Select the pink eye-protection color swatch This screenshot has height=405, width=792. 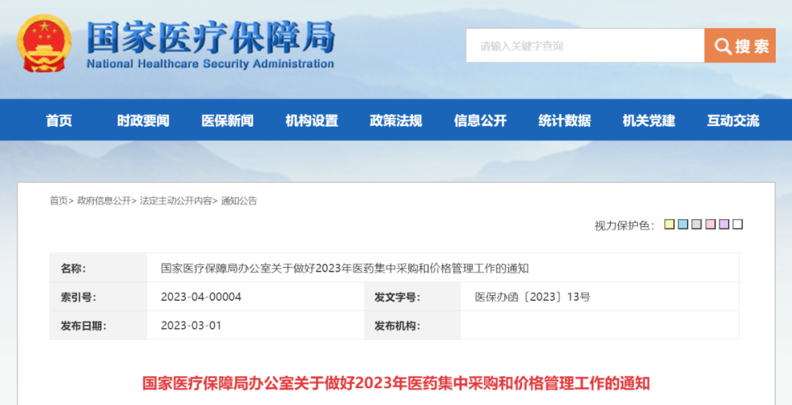[710, 225]
